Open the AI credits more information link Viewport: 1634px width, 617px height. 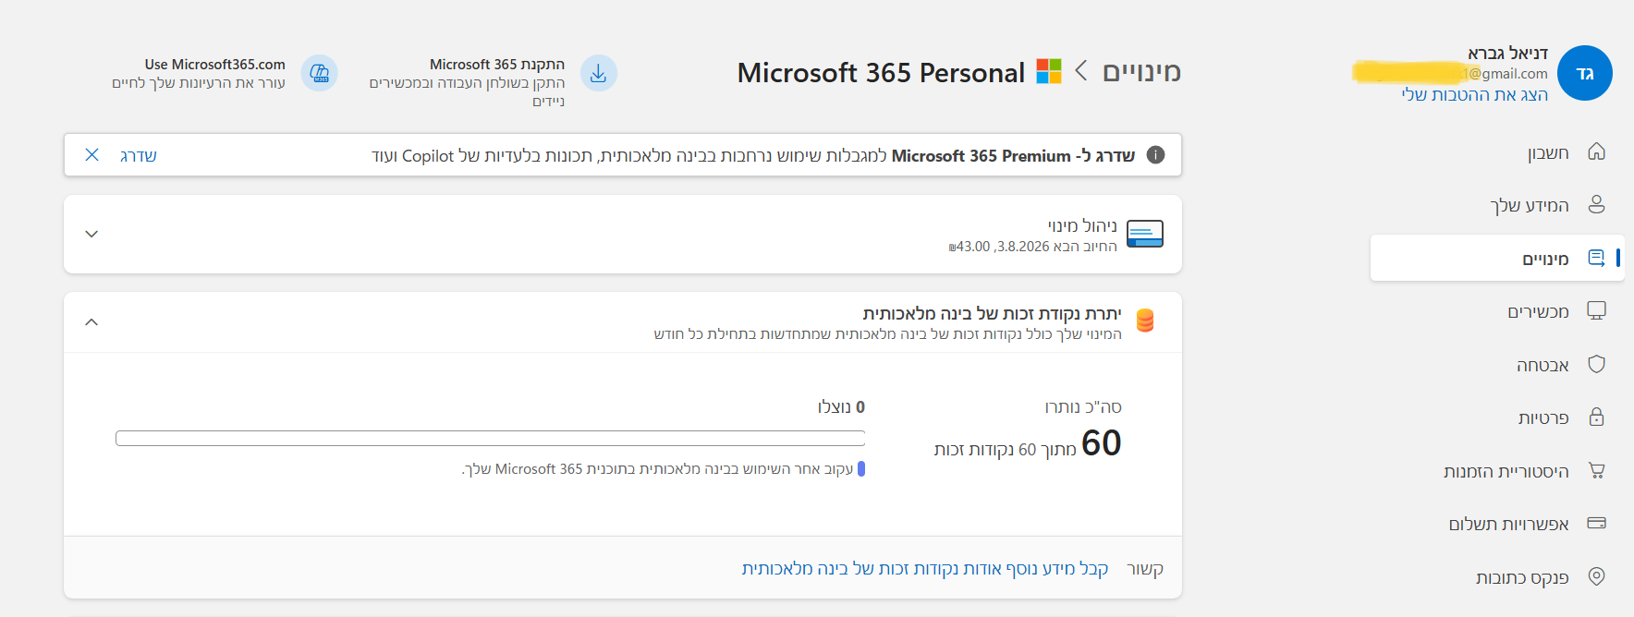(x=925, y=568)
